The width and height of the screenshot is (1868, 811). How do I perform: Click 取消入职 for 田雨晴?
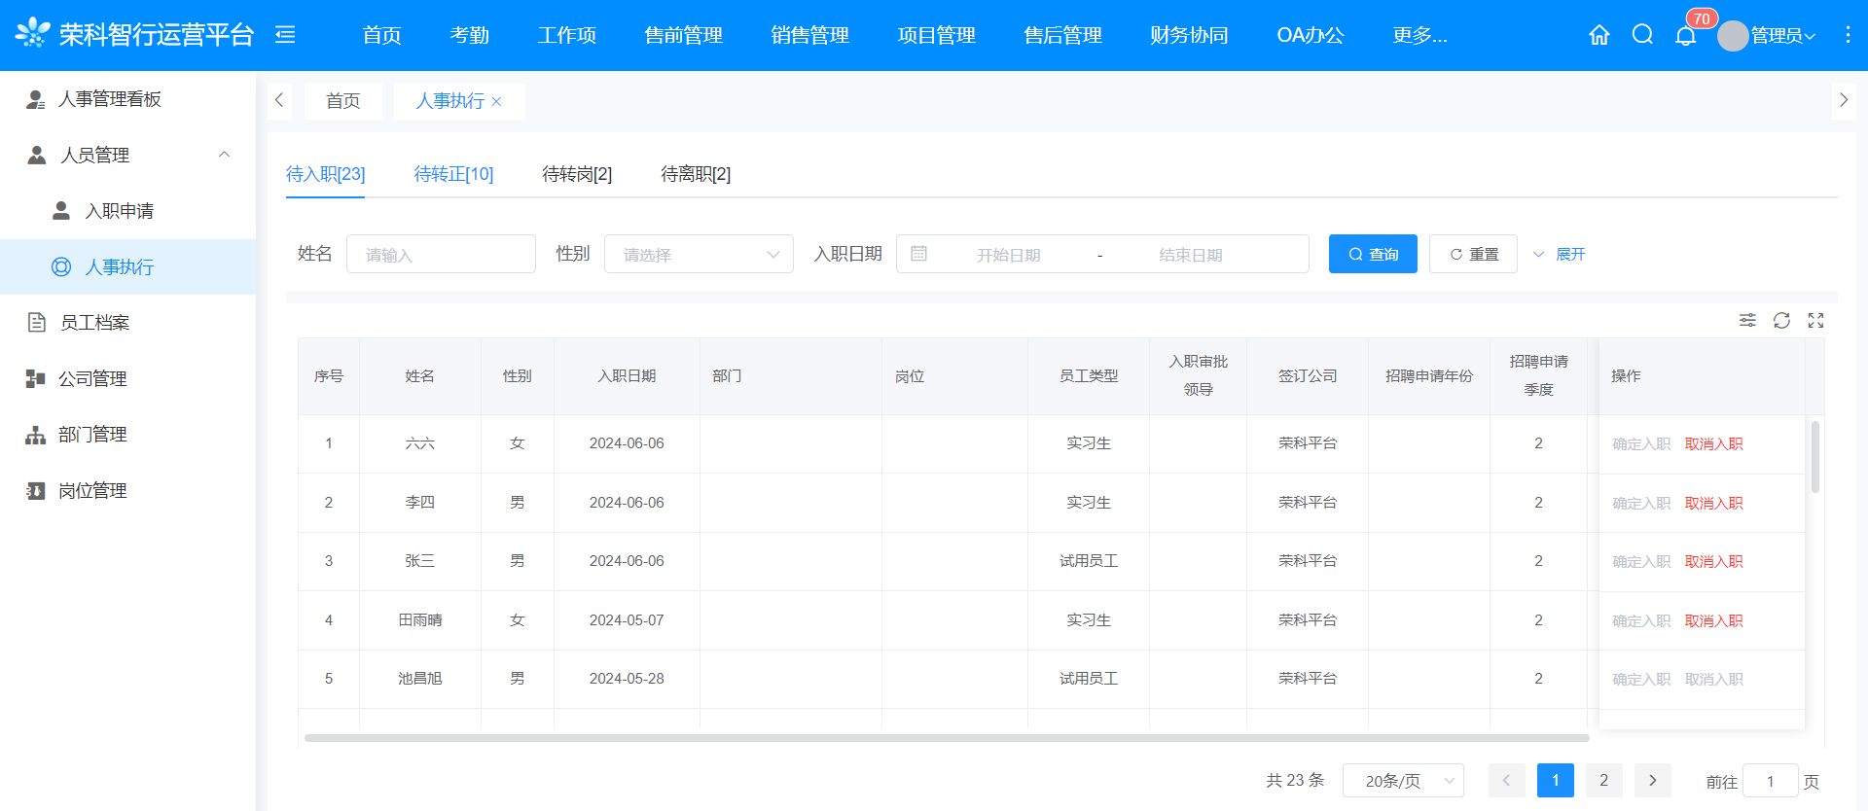pyautogui.click(x=1713, y=620)
